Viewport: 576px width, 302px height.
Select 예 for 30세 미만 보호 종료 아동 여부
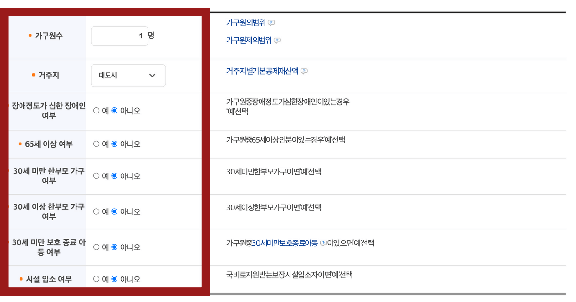[x=96, y=247]
